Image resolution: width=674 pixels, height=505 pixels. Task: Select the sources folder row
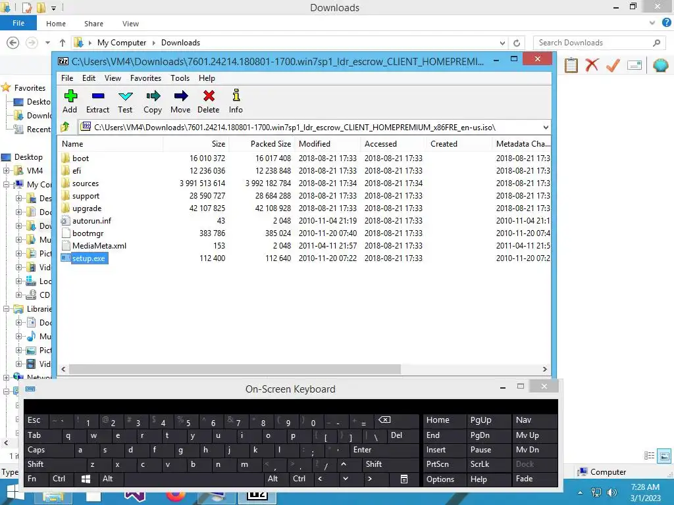(304, 183)
